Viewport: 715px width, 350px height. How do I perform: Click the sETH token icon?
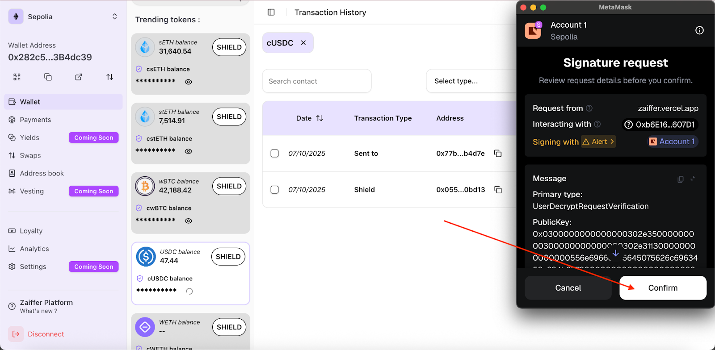(145, 46)
